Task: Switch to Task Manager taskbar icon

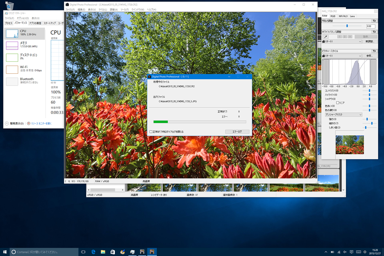Action: tap(132, 252)
